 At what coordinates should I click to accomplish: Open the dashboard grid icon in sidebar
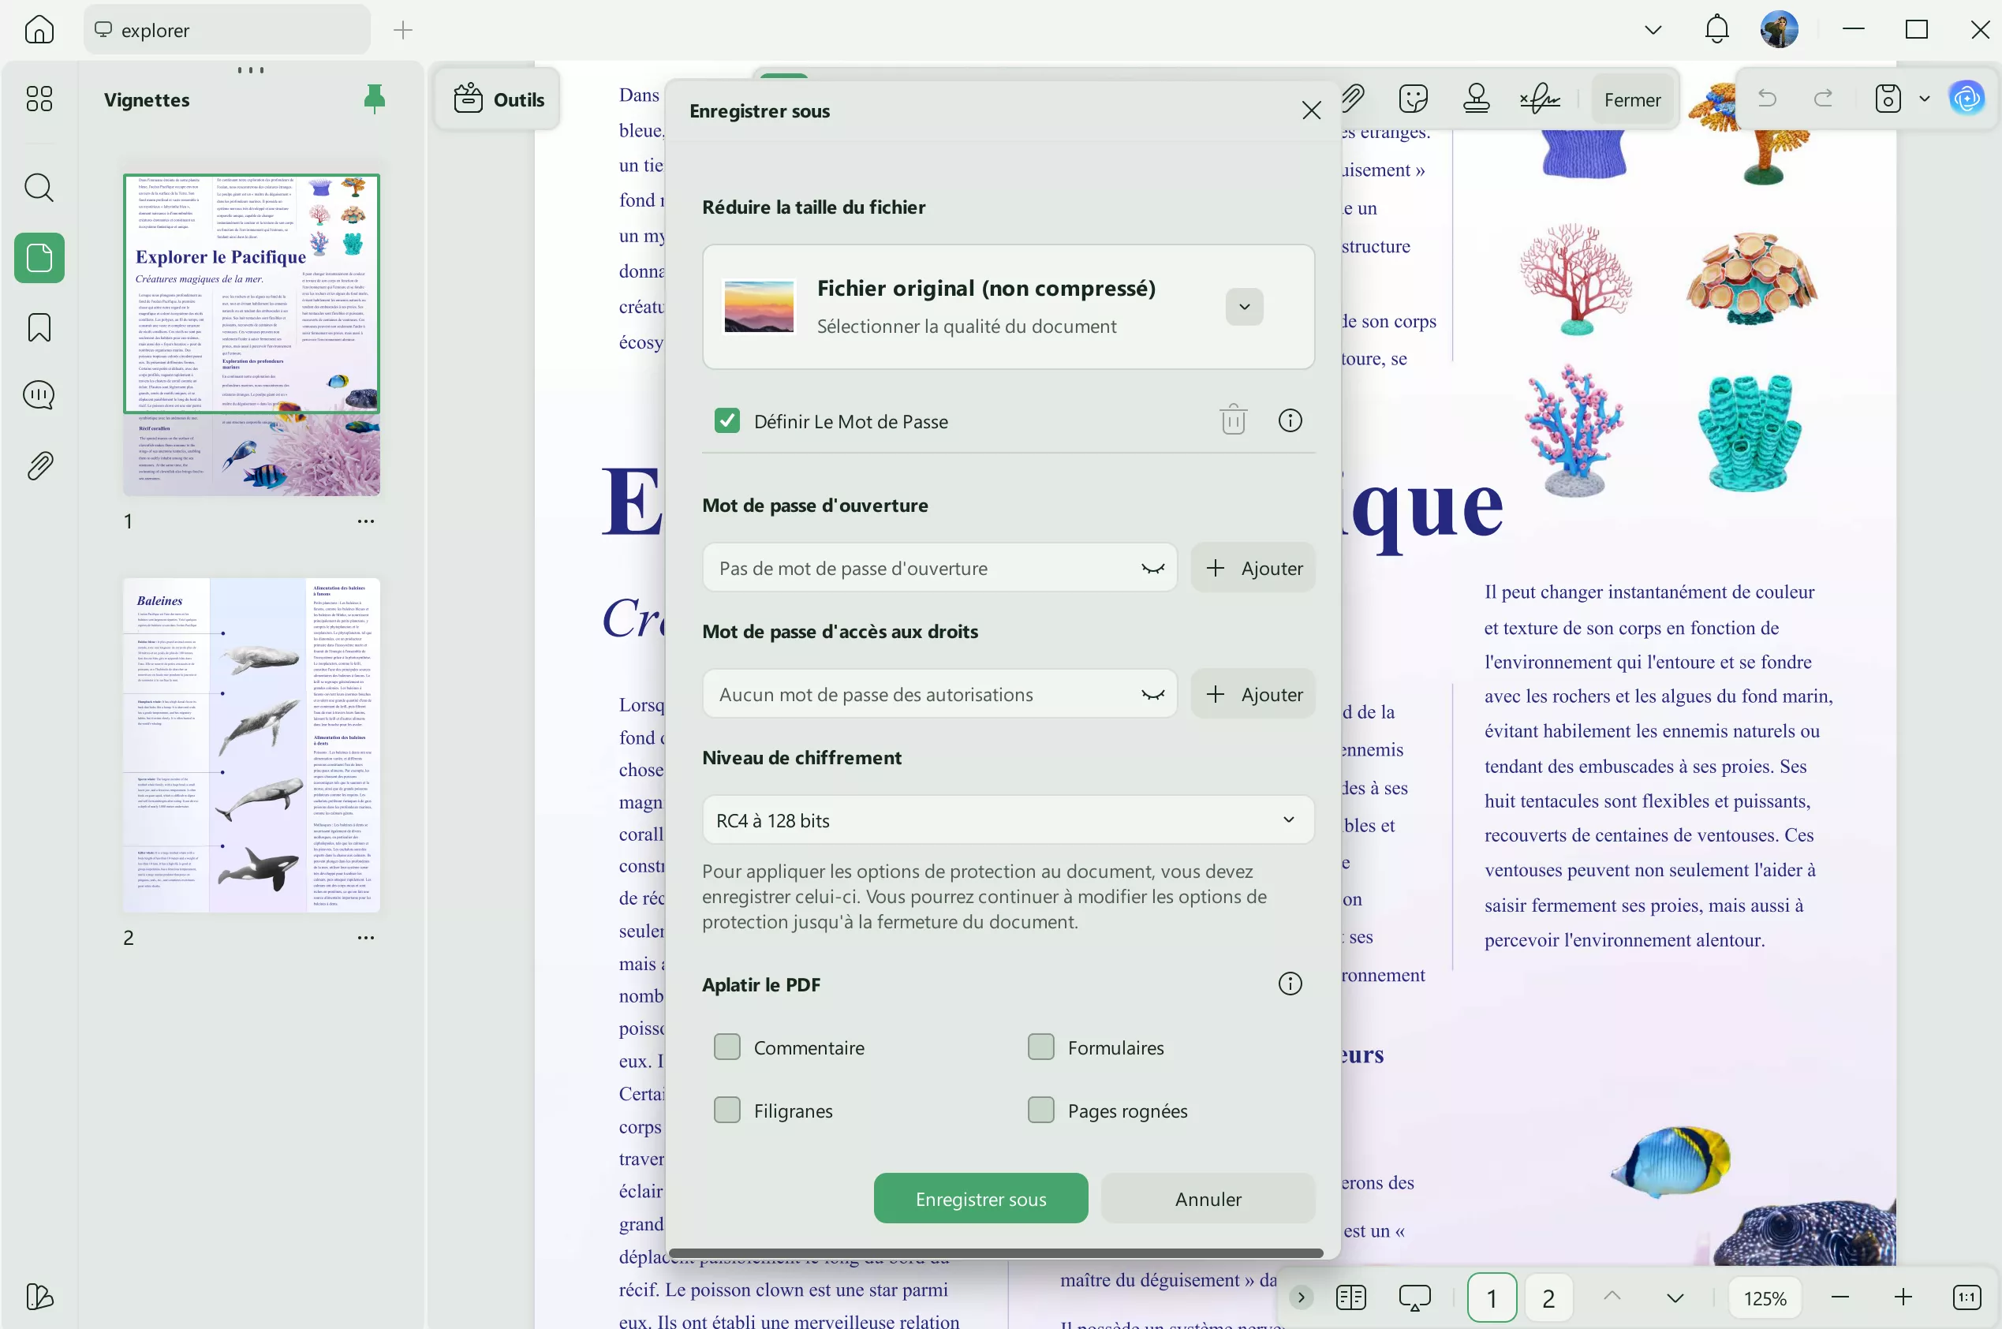point(39,99)
